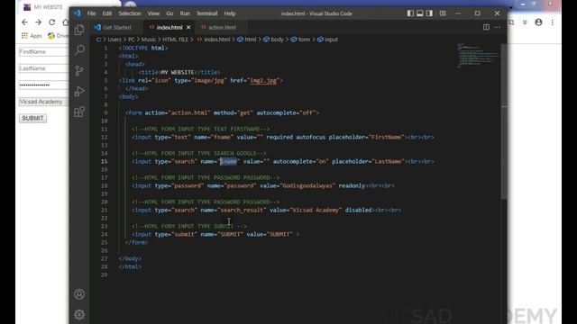The height and width of the screenshot is (324, 577).
Task: Expand the PC breadcrumb segment
Action: coord(131,40)
